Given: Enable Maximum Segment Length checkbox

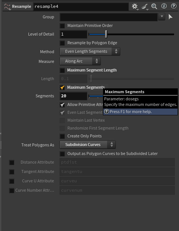Looking at the screenshot, I should coord(62,70).
